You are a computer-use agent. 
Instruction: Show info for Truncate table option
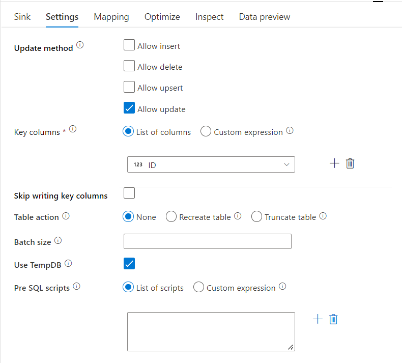pyautogui.click(x=323, y=216)
